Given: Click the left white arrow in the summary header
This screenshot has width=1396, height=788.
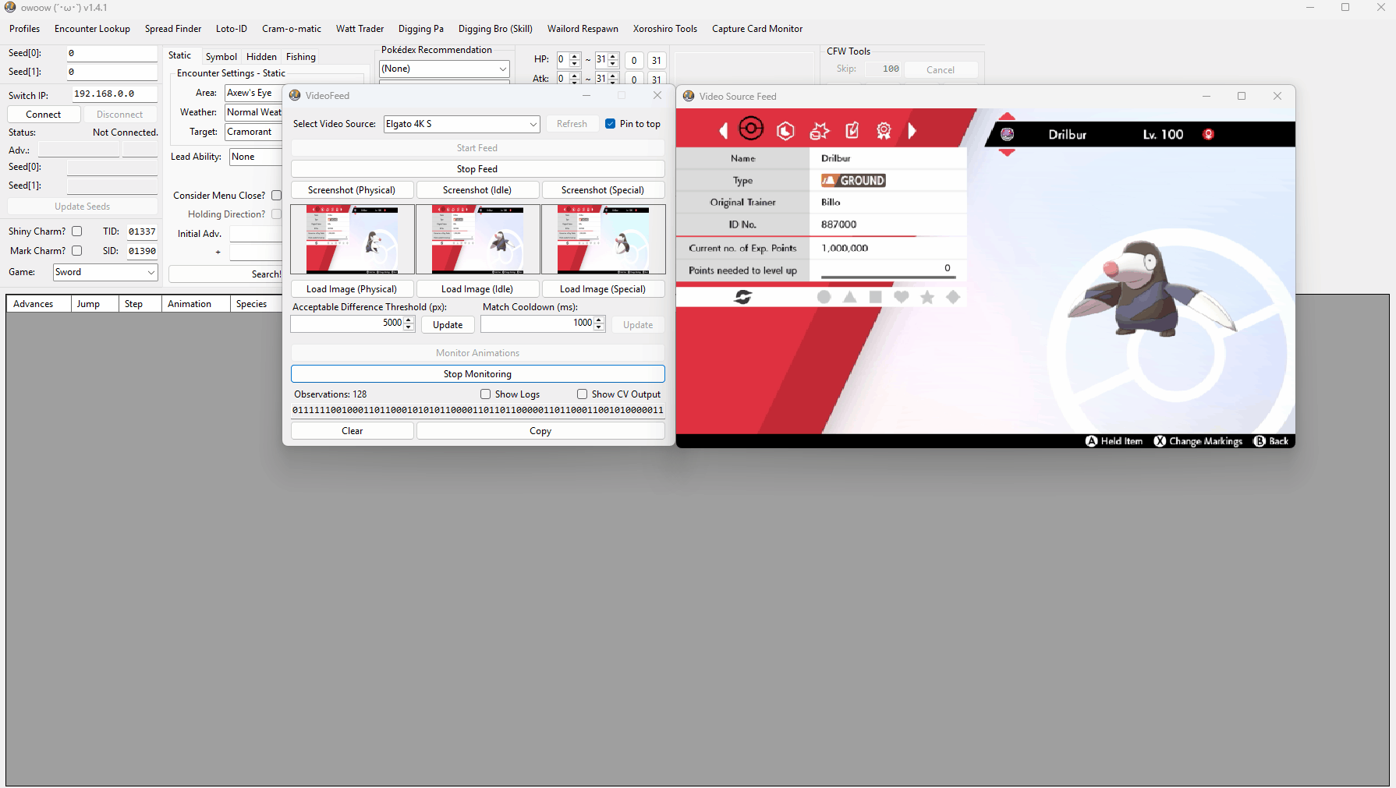Looking at the screenshot, I should (x=724, y=131).
